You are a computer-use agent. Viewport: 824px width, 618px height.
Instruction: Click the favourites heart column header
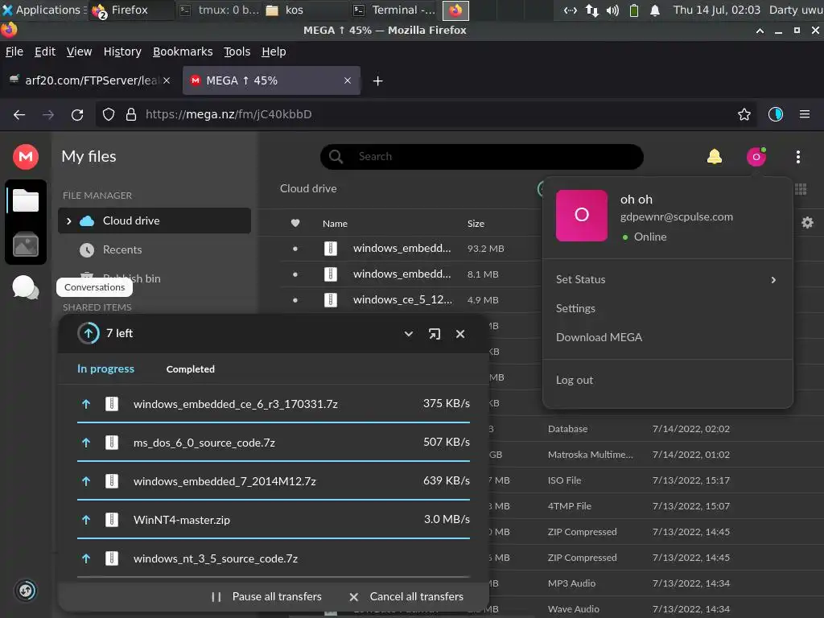(295, 224)
